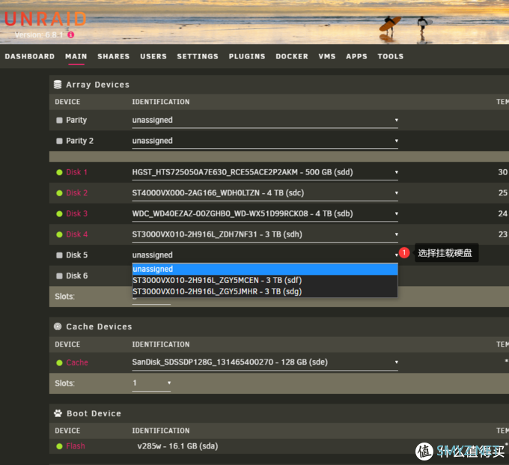Click the v285w - 16.1 GB (sda) text
This screenshot has height=465, width=509.
point(177,446)
